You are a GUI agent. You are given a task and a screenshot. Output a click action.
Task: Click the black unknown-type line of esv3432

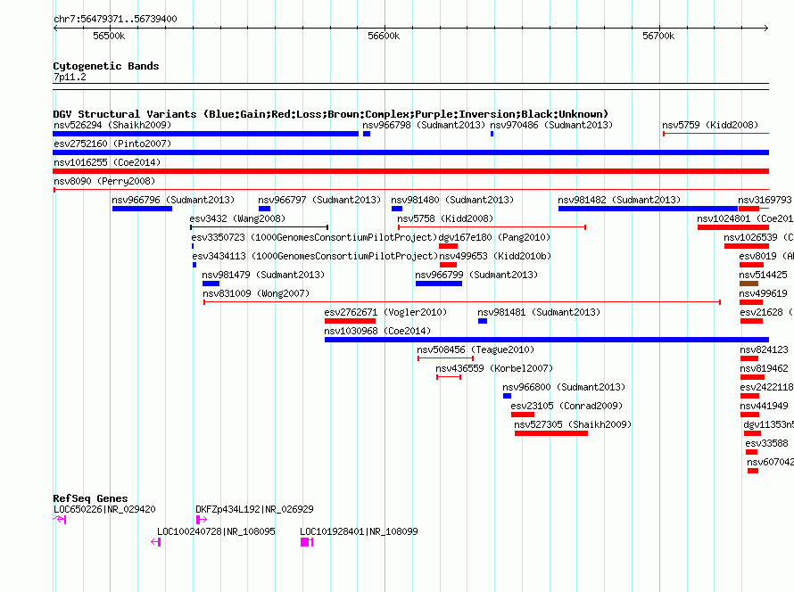260,227
